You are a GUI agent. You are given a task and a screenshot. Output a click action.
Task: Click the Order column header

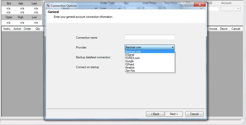(27, 29)
